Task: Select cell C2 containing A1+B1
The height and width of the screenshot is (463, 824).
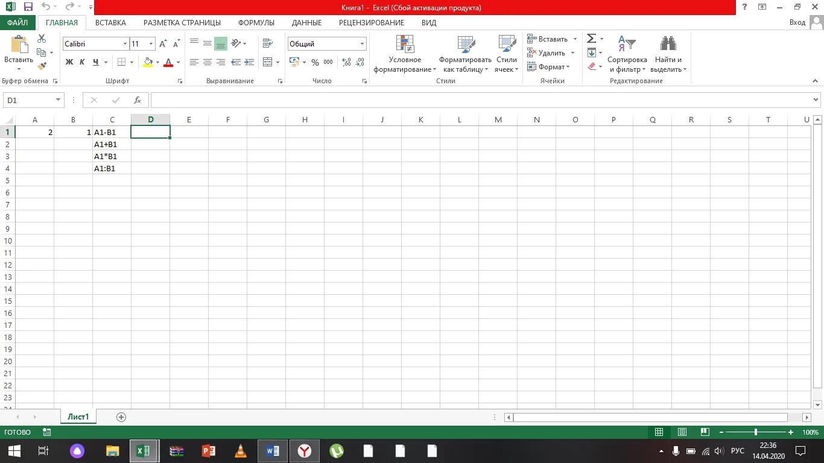Action: click(112, 144)
